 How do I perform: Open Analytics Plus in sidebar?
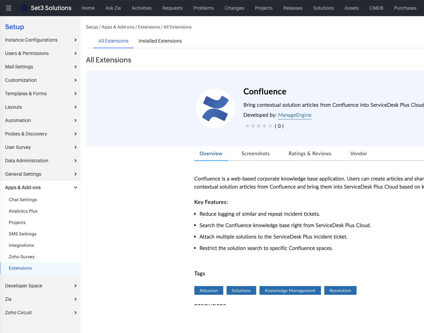(x=23, y=211)
